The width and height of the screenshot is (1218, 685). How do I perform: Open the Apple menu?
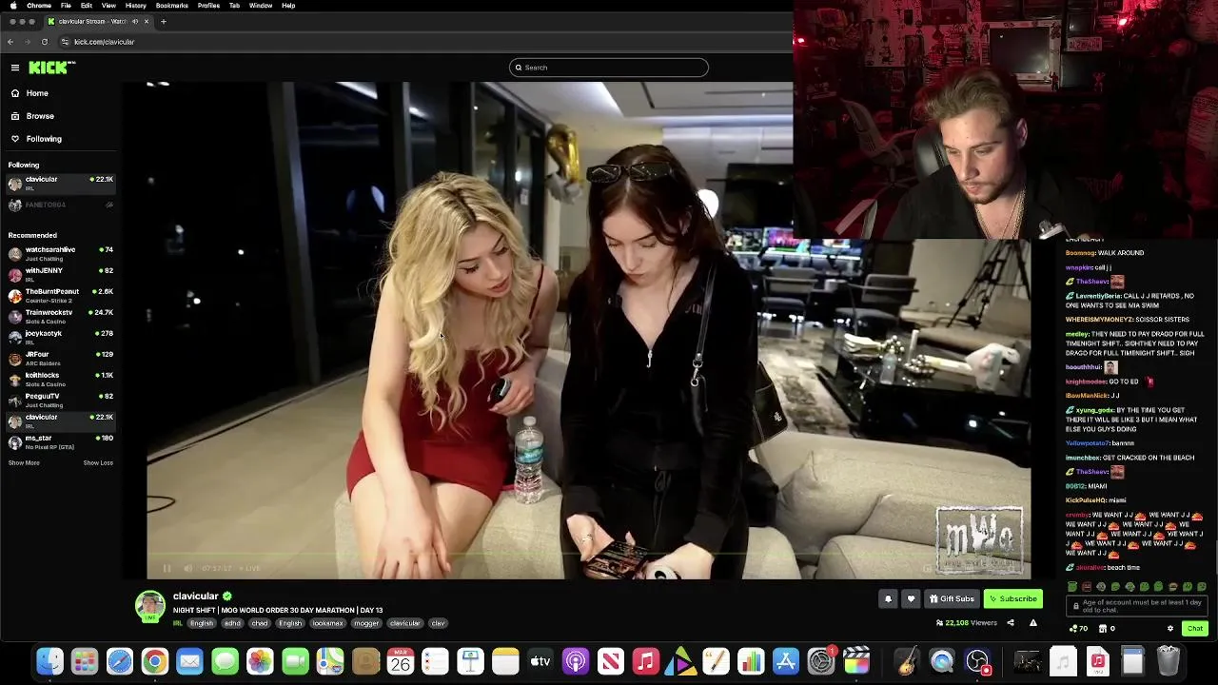[12, 6]
